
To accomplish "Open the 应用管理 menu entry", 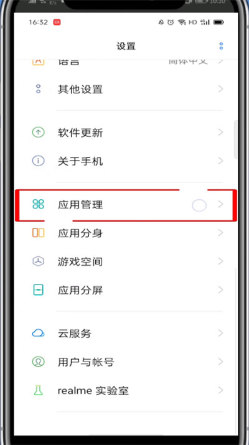I will tap(126, 205).
